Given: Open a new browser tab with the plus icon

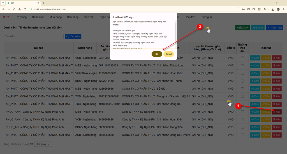Looking at the screenshot, I should 43,3.
